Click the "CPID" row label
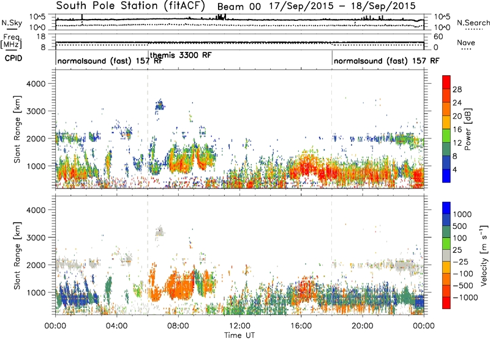The image size is (490, 339). [x=13, y=58]
